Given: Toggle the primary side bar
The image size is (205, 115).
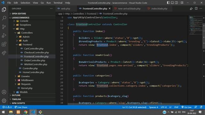Looking at the screenshot, I should (168, 3).
